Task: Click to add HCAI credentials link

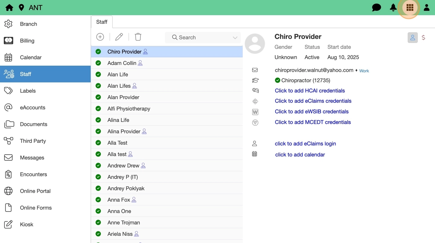Action: click(309, 90)
